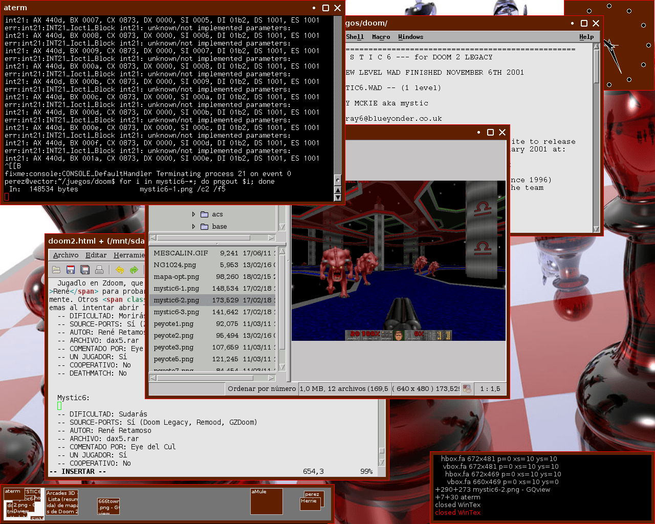Click the GQview file list scroll-up arrow
Viewport: 655px width, 524px height.
tap(282, 251)
